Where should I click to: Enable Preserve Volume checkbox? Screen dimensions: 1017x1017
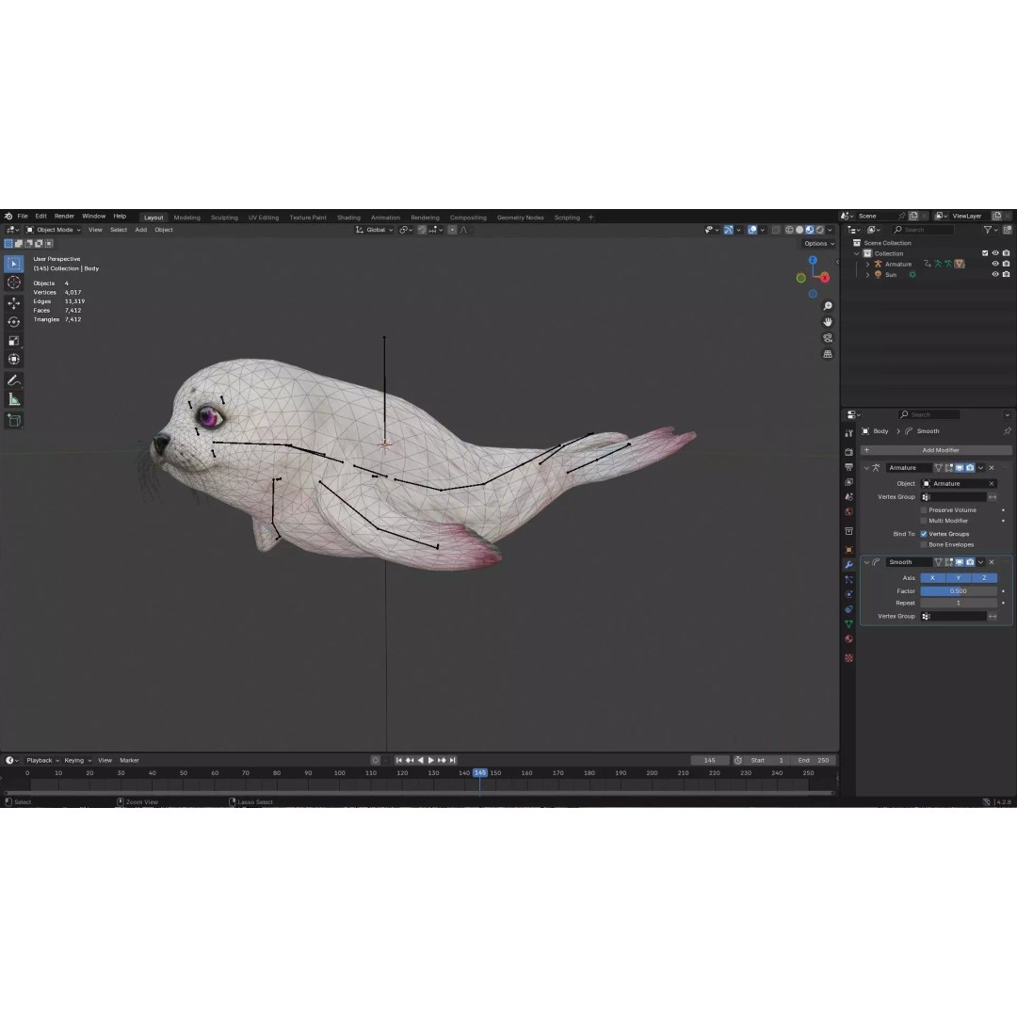click(924, 510)
